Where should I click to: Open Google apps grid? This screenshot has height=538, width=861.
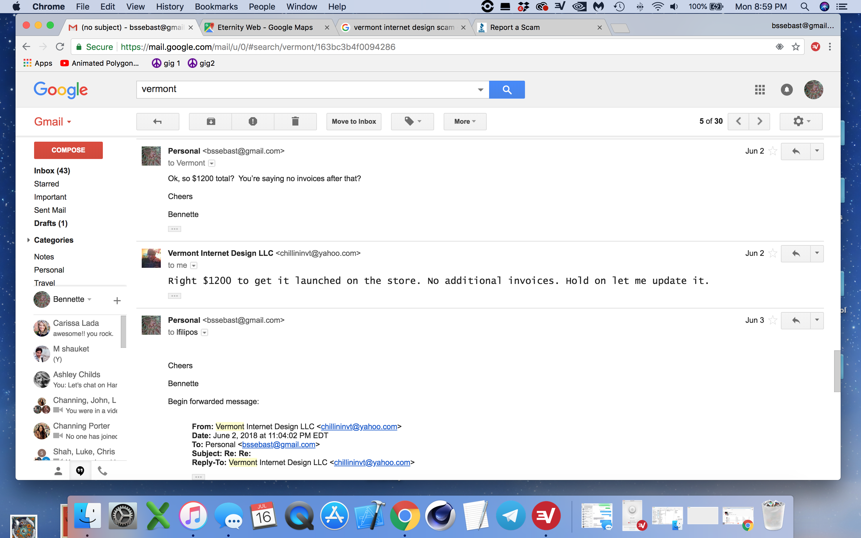760,90
